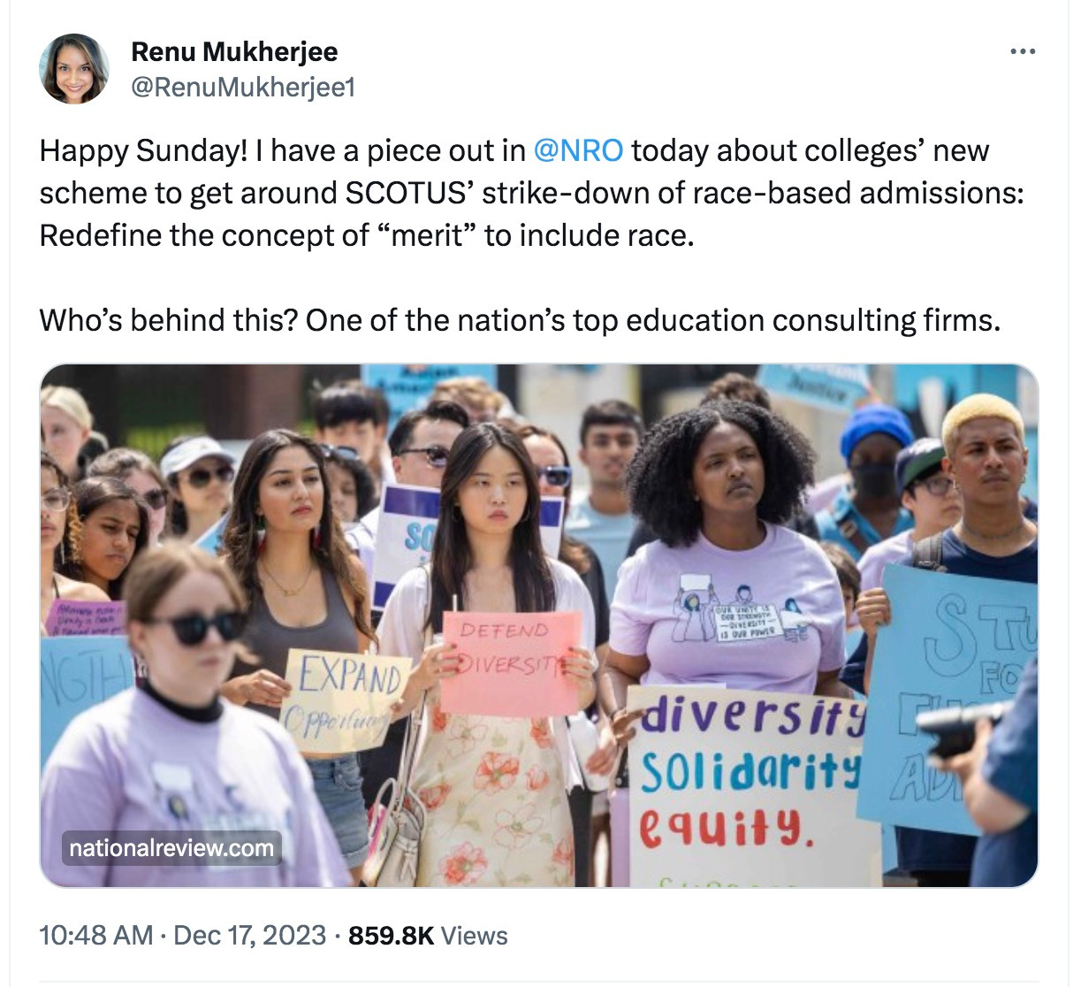
Task: Open the three-dot more options menu
Action: (1022, 52)
